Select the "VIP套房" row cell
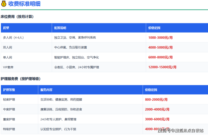Viewport: 208px width, 135px height. pos(8,67)
